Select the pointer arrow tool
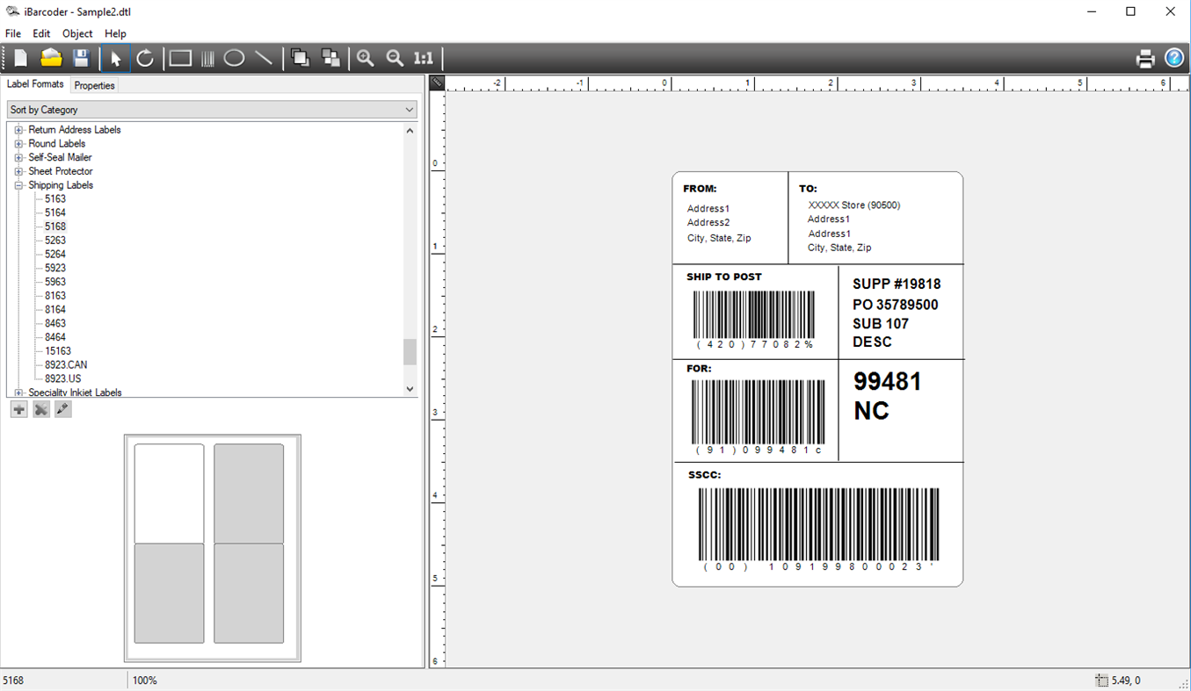This screenshot has height=691, width=1191. 115,59
